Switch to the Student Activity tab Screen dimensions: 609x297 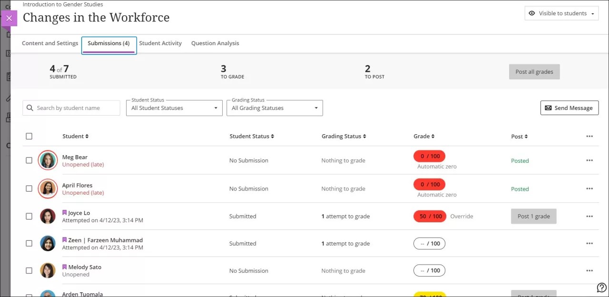pyautogui.click(x=160, y=43)
